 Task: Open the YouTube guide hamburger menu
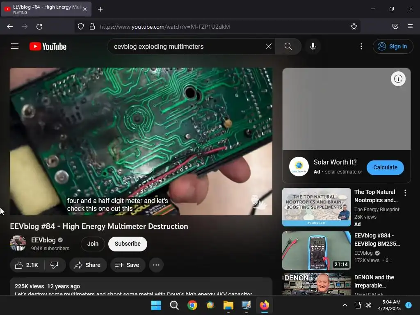(15, 46)
